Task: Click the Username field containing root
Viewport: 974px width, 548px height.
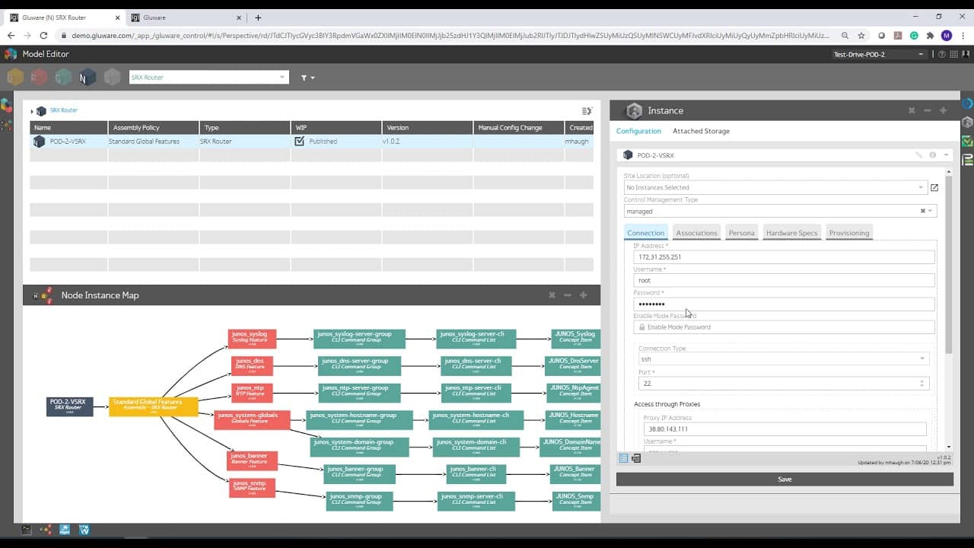Action: pyautogui.click(x=784, y=280)
